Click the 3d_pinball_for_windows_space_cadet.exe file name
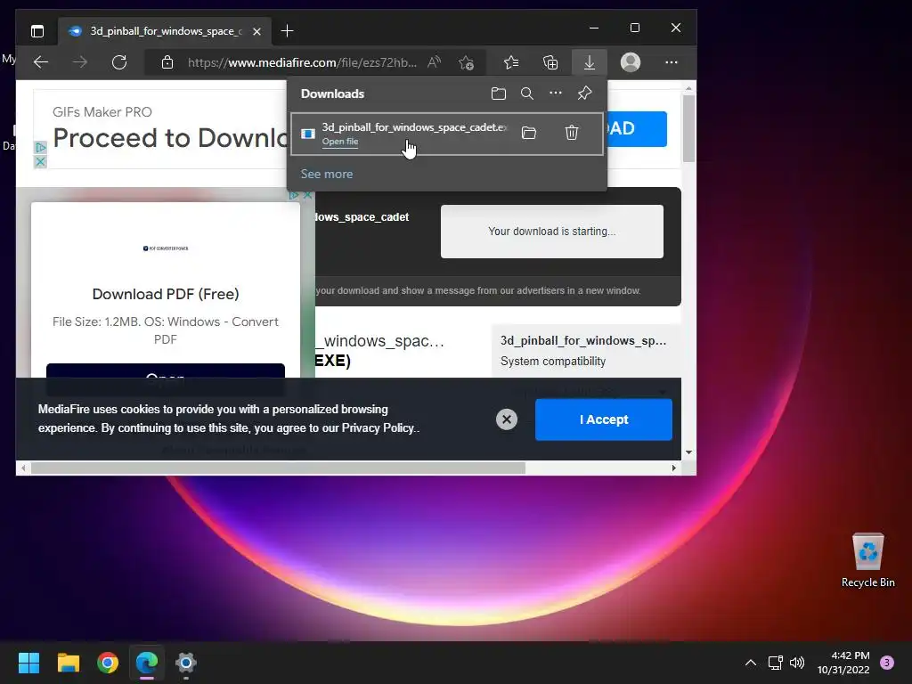Screen dimensions: 912x684 pyautogui.click(x=415, y=127)
